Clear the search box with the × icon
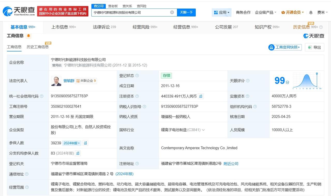The height and width of the screenshot is (196, 331). click(171, 12)
